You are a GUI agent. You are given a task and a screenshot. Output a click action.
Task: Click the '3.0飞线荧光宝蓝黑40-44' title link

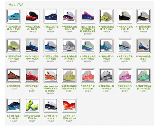(32, 117)
